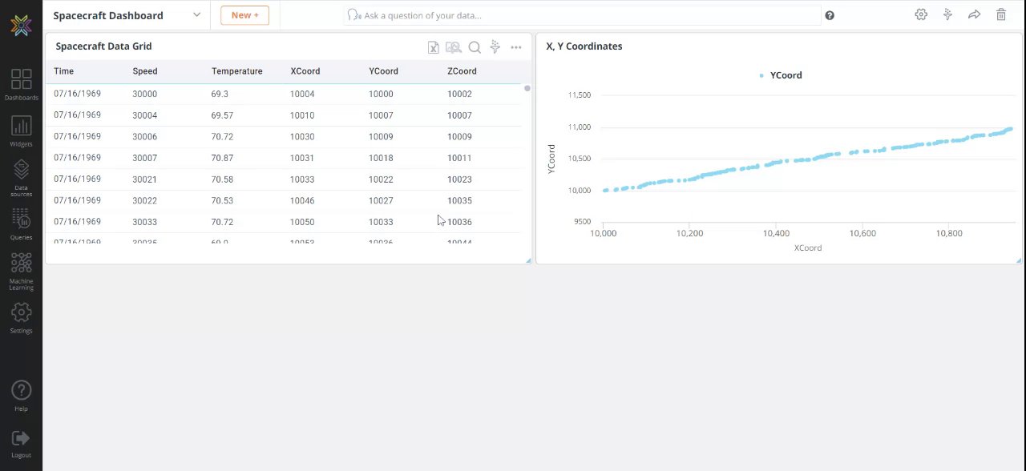Click the Ask a question search field
The height and width of the screenshot is (471, 1026).
coord(584,15)
